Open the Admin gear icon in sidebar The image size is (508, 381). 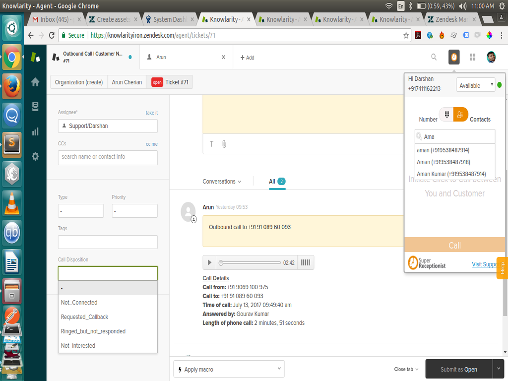[x=35, y=156]
